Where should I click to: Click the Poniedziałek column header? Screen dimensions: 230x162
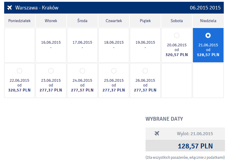click(x=20, y=21)
